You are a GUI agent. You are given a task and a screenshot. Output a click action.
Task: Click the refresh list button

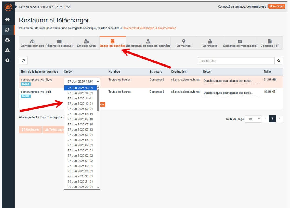[23, 61]
